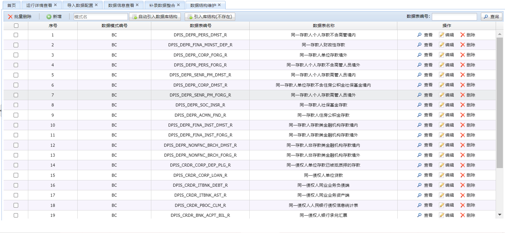Click magnifier view icon for row 1
This screenshot has height=233, width=505.
point(419,35)
